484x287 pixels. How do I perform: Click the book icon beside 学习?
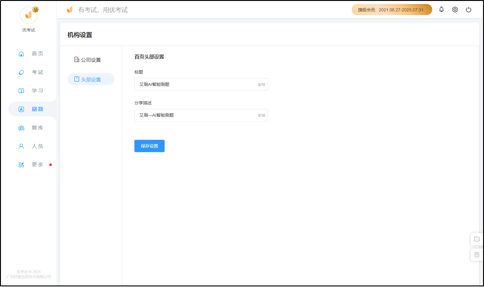point(21,91)
